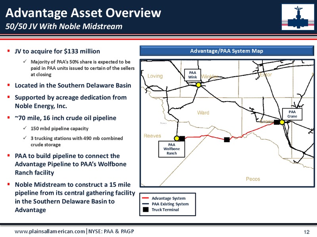Click the truck terminal square at Crane
This screenshot has height=237, width=317.
click(x=277, y=122)
